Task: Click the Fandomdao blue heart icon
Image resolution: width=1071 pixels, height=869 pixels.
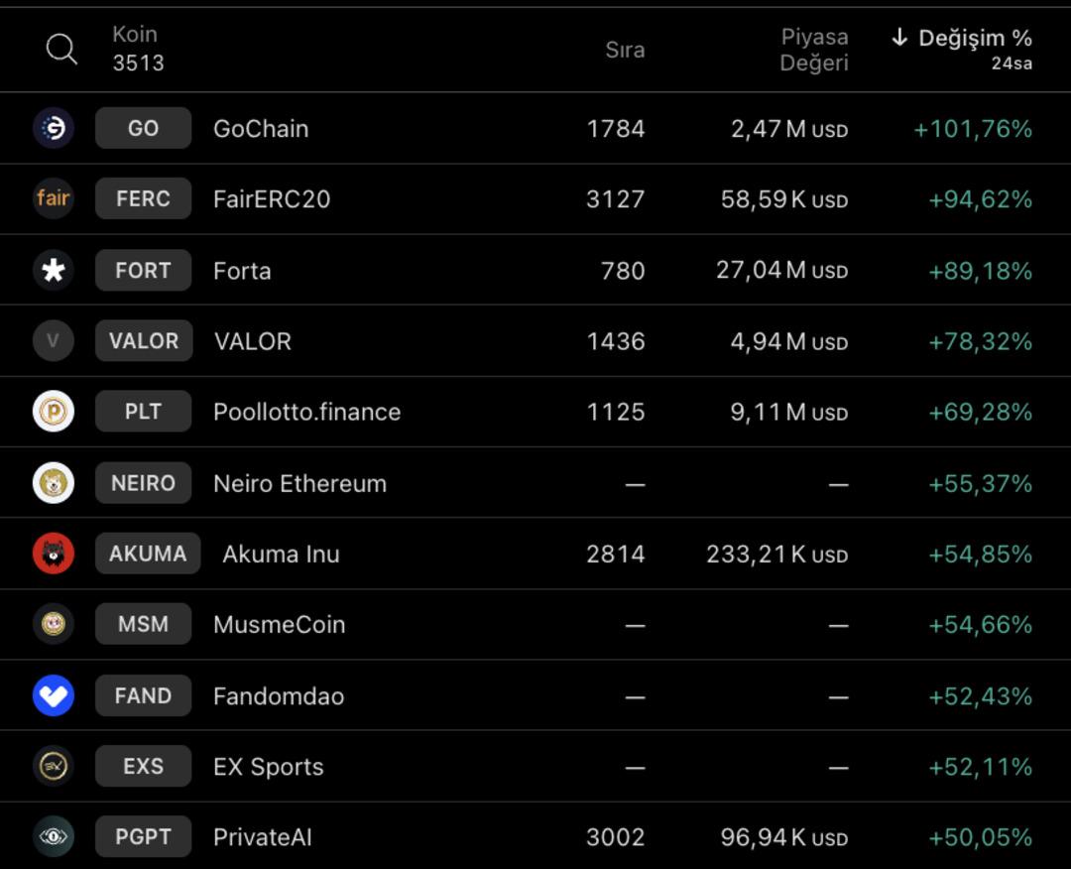Action: [54, 695]
